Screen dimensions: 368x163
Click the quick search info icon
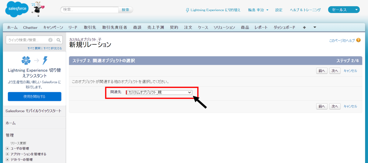pos(50,40)
